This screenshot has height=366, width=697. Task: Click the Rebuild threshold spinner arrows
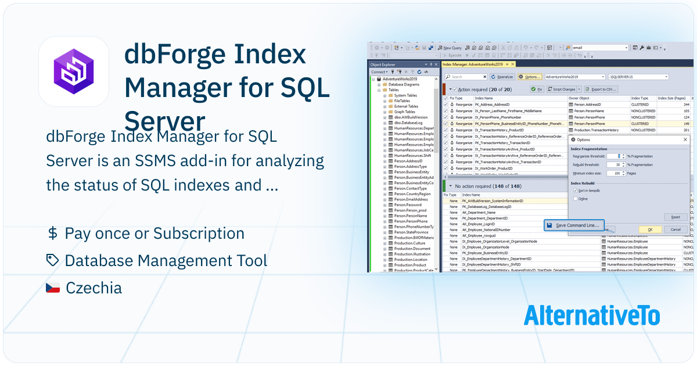point(623,165)
